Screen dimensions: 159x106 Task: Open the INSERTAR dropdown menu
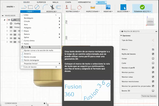pos(108,11)
